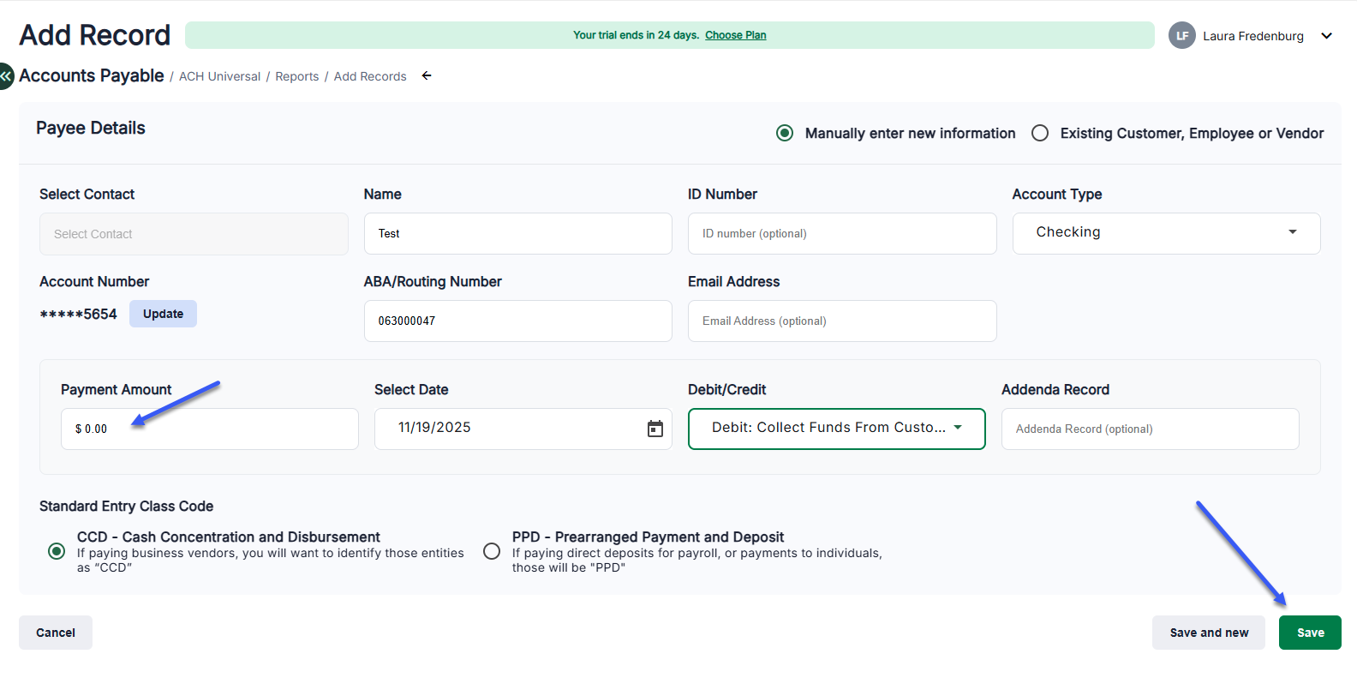Select PPD entry class code
This screenshot has width=1357, height=690.
click(x=492, y=551)
